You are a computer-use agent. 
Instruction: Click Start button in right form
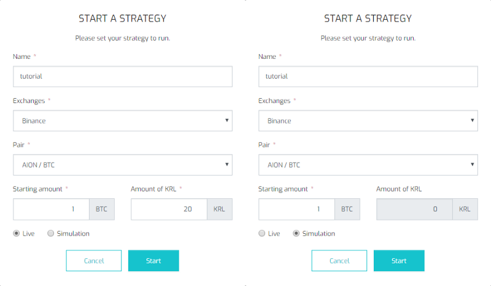tap(399, 261)
